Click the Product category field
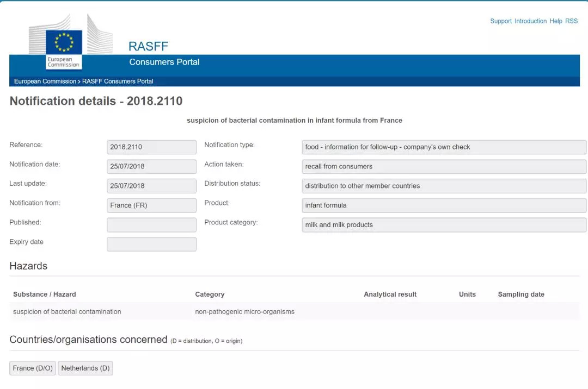Image resolution: width=588 pixels, height=389 pixels. tap(444, 225)
